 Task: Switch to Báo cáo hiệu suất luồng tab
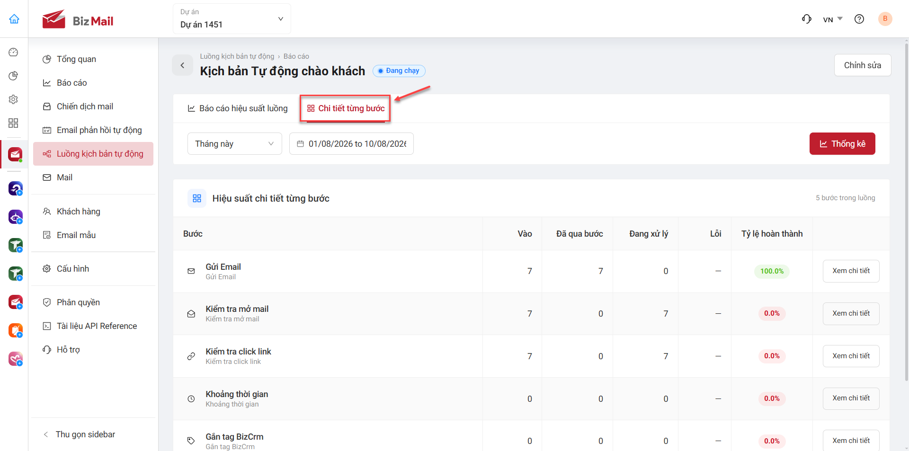(x=238, y=108)
